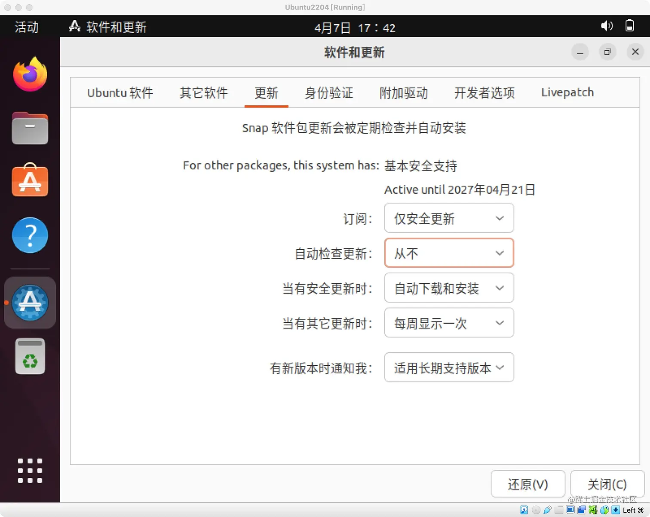Open the 附加驱动 tab
The height and width of the screenshot is (517, 650).
pos(404,93)
